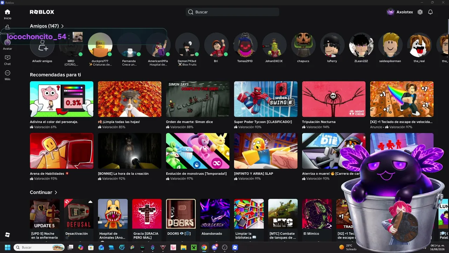
Task: Open Minecraft from the taskbar
Action: click(194, 247)
